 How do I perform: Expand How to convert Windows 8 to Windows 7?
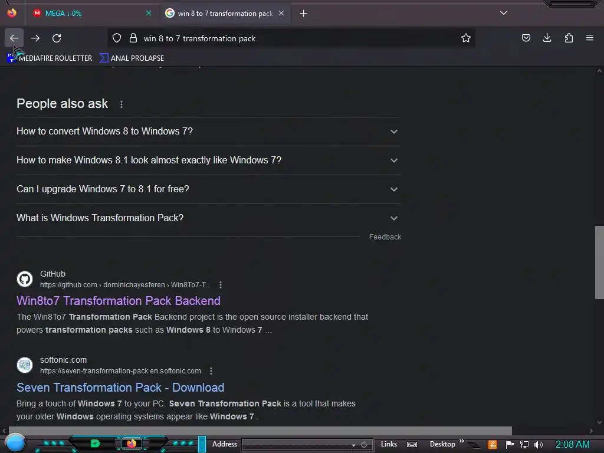208,132
